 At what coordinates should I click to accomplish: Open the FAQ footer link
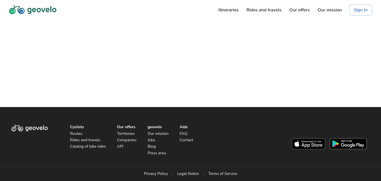tap(184, 133)
